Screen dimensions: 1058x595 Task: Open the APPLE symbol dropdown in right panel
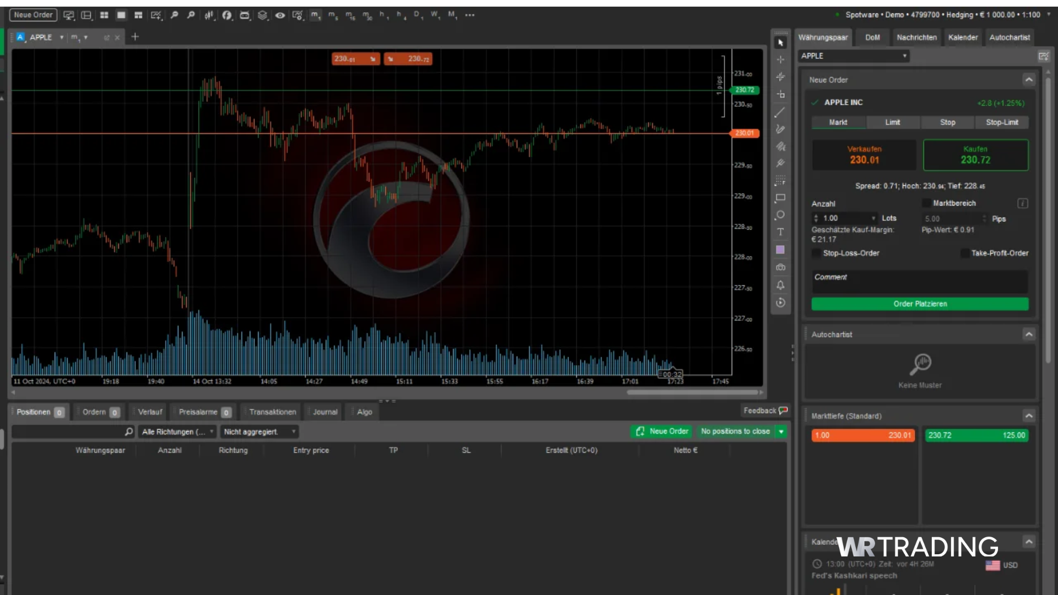[854, 56]
